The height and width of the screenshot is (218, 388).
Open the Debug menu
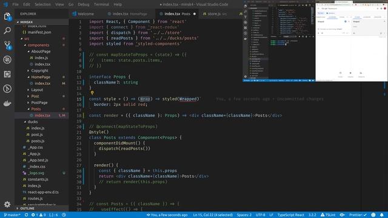coord(84,4)
